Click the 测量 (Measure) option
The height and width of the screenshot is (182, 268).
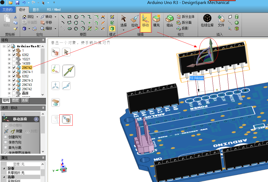point(17,131)
